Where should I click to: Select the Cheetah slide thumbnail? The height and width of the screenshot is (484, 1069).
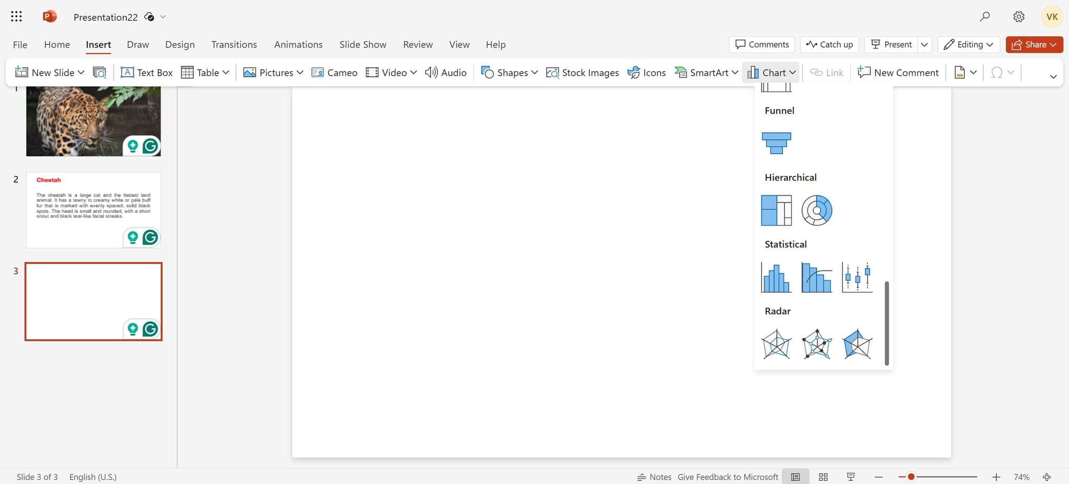(x=93, y=209)
